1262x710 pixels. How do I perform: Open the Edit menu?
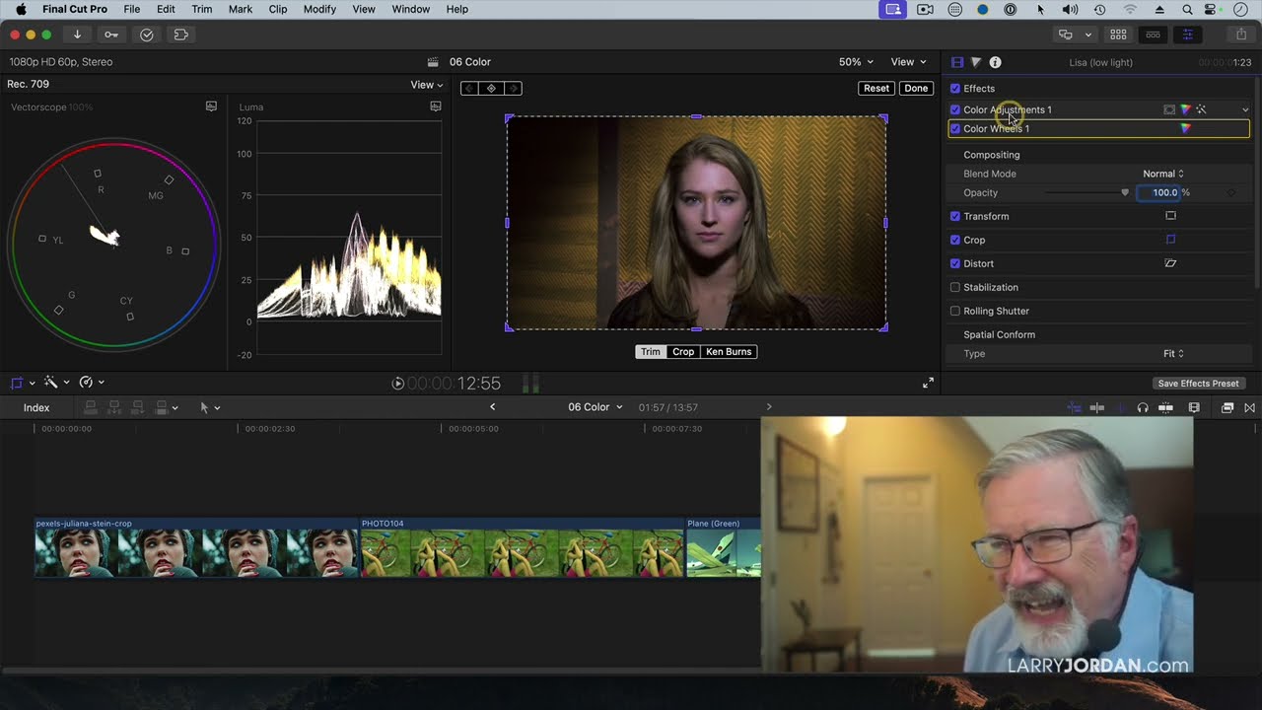[x=166, y=9]
